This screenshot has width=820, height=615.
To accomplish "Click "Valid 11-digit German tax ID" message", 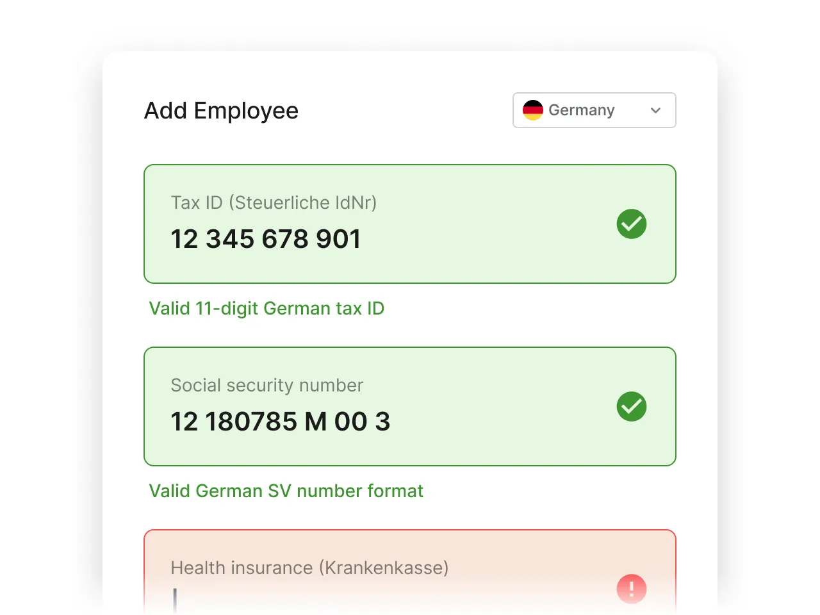I will pyautogui.click(x=266, y=308).
